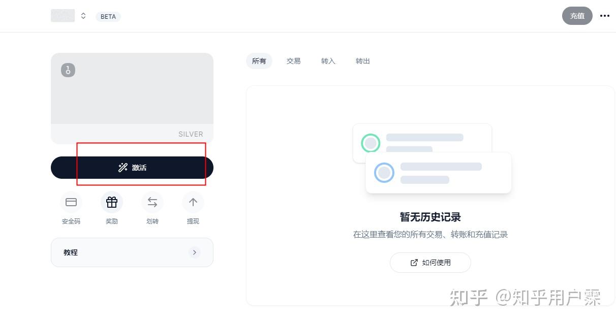Image resolution: width=616 pixels, height=322 pixels.
Task: Expand the account switcher chevron
Action: [83, 16]
